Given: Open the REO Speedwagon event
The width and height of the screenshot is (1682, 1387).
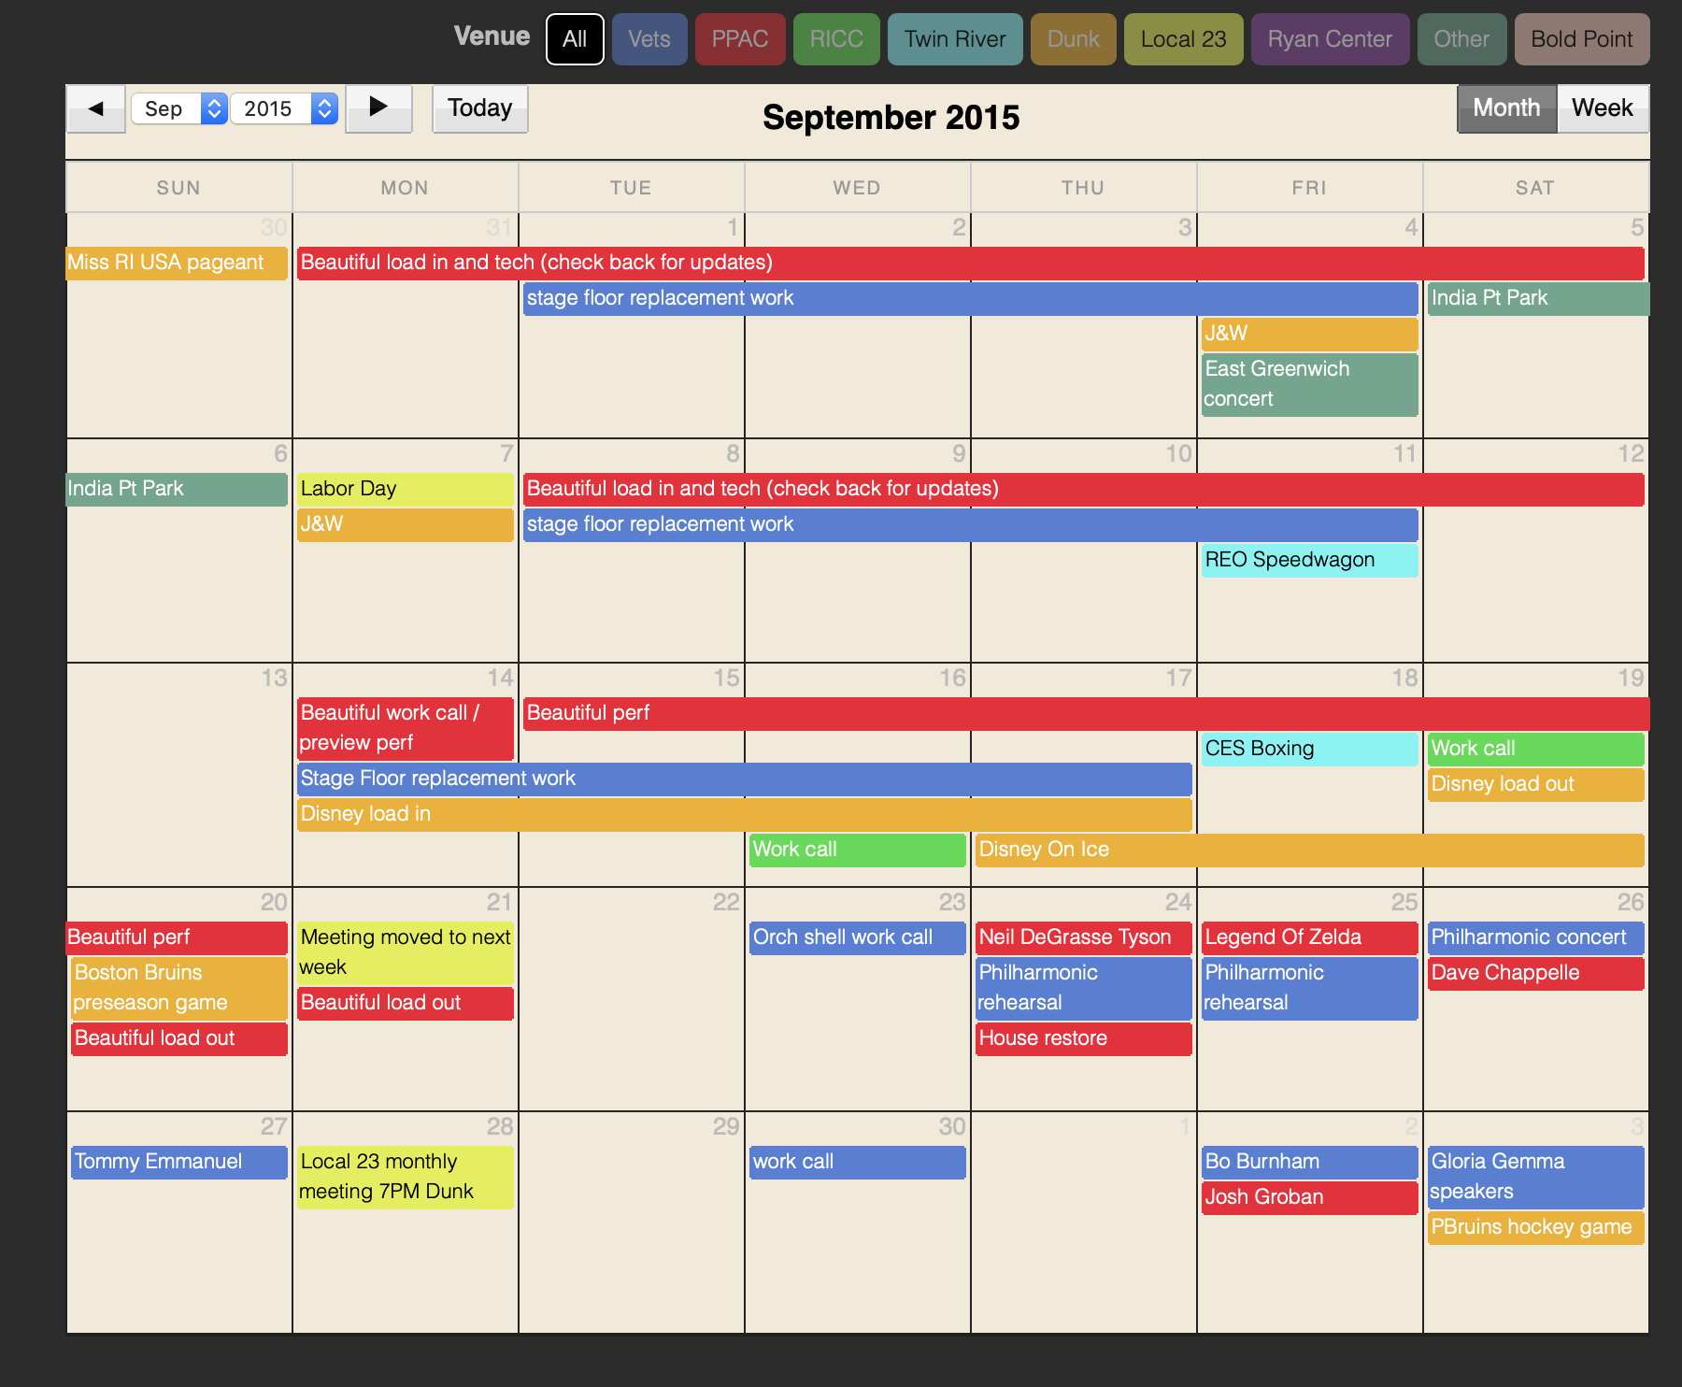Looking at the screenshot, I should click(x=1308, y=560).
